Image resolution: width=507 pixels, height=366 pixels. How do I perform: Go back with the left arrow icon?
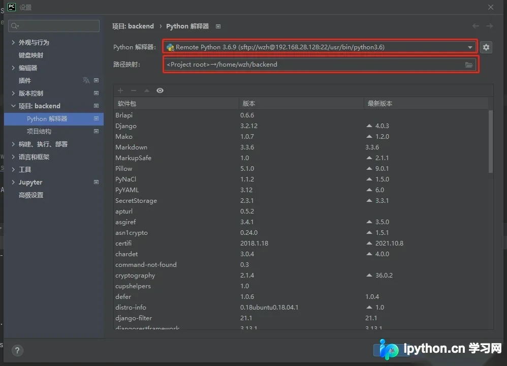[476, 26]
